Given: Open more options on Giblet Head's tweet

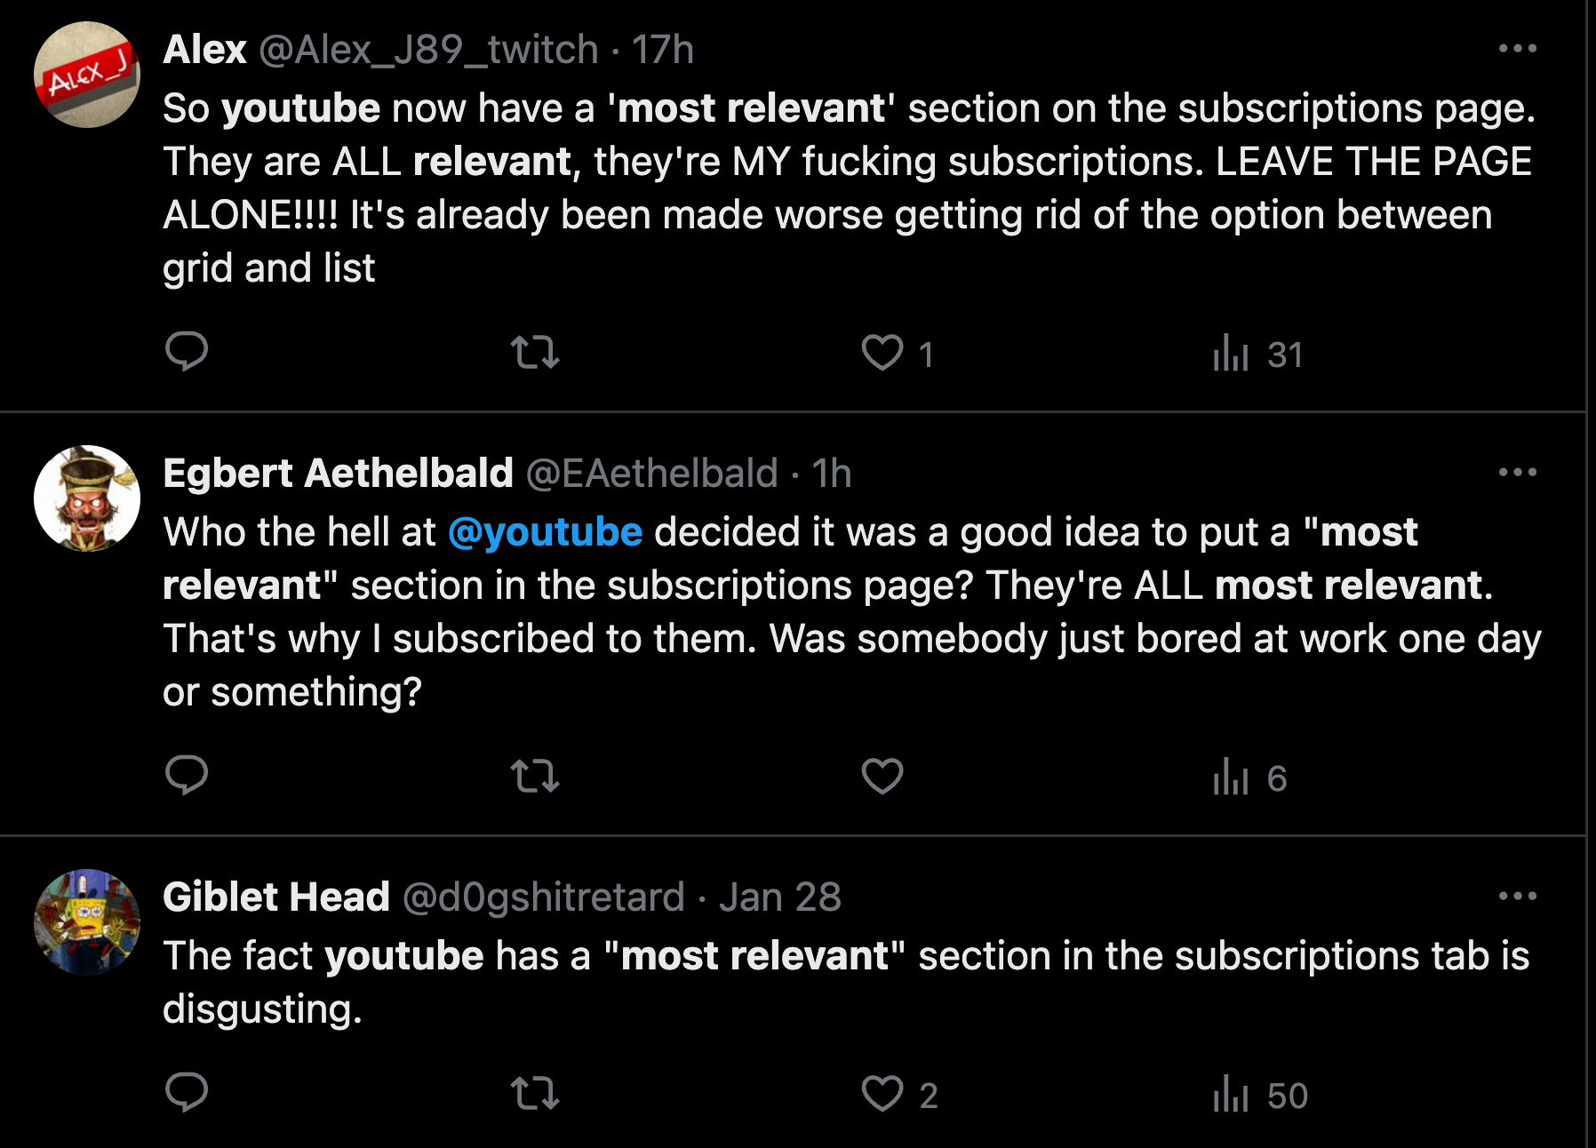Looking at the screenshot, I should (x=1517, y=897).
